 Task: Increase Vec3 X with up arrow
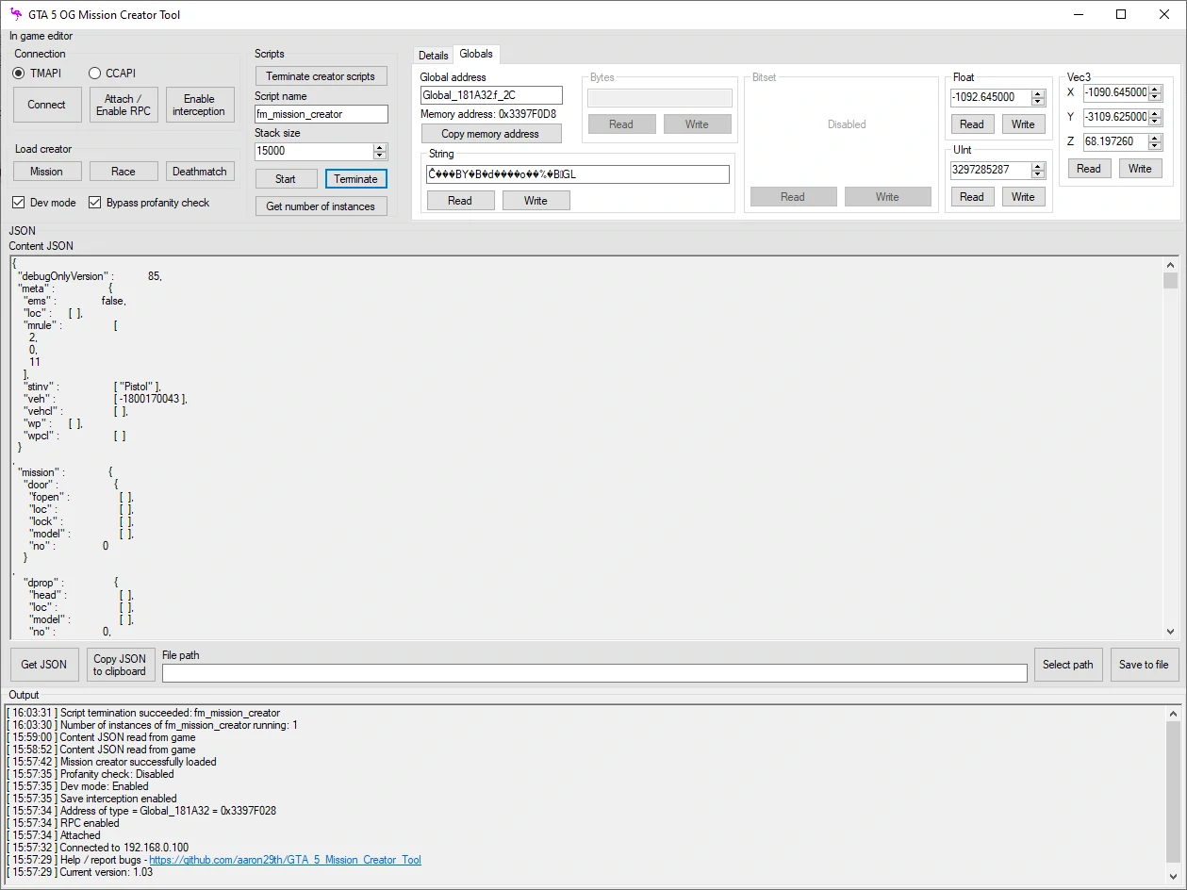point(1155,89)
